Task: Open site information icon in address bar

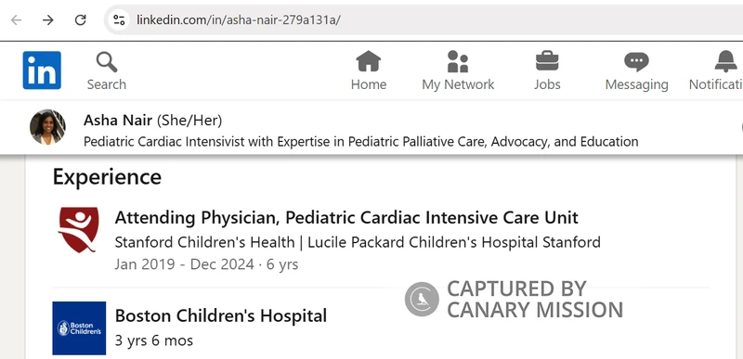Action: pos(119,19)
